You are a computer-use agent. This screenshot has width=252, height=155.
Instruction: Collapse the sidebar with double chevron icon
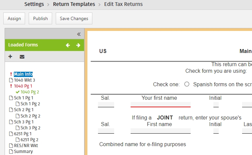pyautogui.click(x=79, y=34)
